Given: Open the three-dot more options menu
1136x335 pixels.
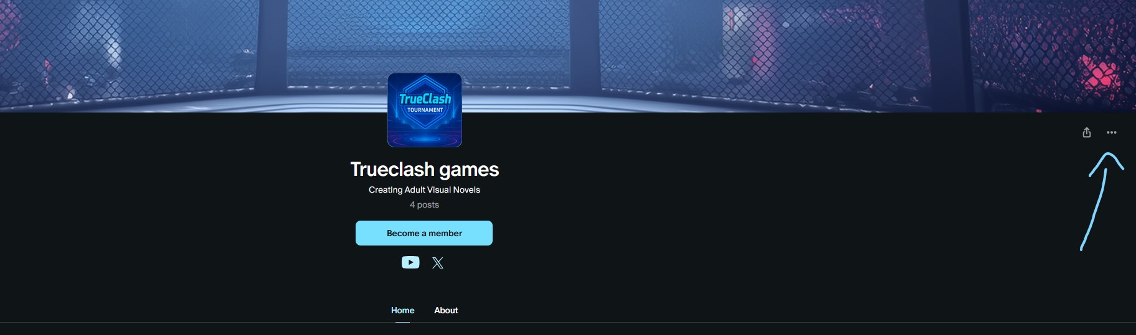Looking at the screenshot, I should 1112,132.
